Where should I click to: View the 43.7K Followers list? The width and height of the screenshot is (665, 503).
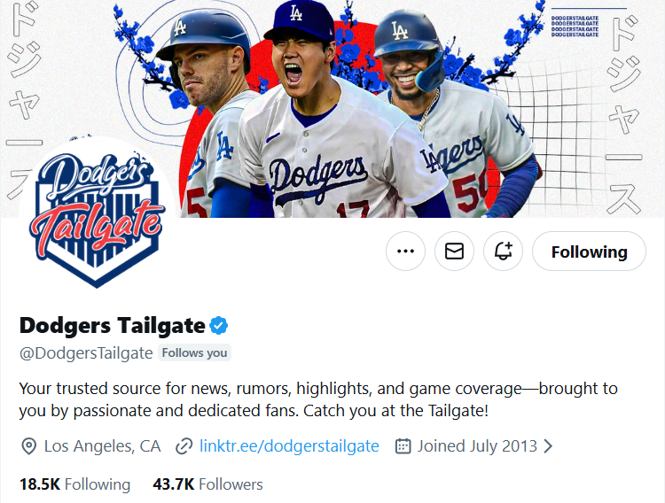(x=207, y=484)
